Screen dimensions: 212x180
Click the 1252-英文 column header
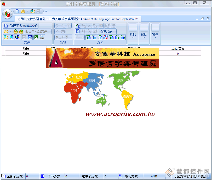click(178, 49)
